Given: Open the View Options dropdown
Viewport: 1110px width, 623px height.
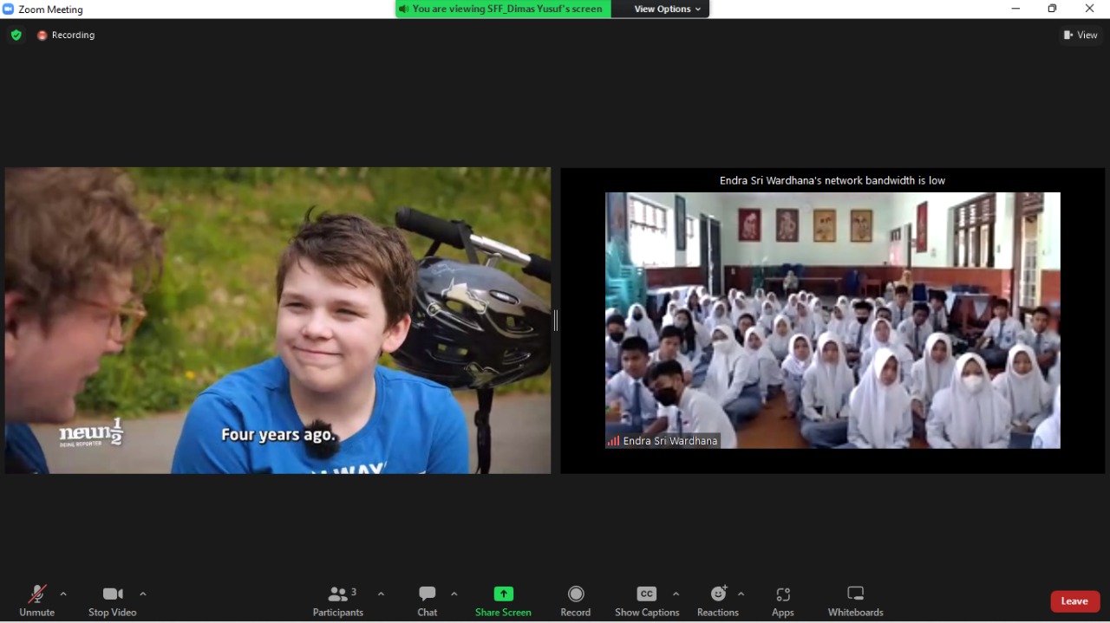Looking at the screenshot, I should 667,9.
